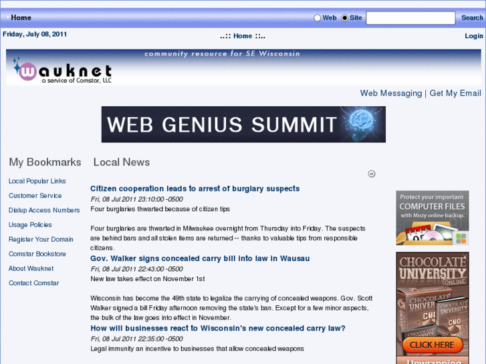Image resolution: width=486 pixels, height=364 pixels.
Task: Click the Mozy computer files backup ad
Action: click(x=433, y=218)
